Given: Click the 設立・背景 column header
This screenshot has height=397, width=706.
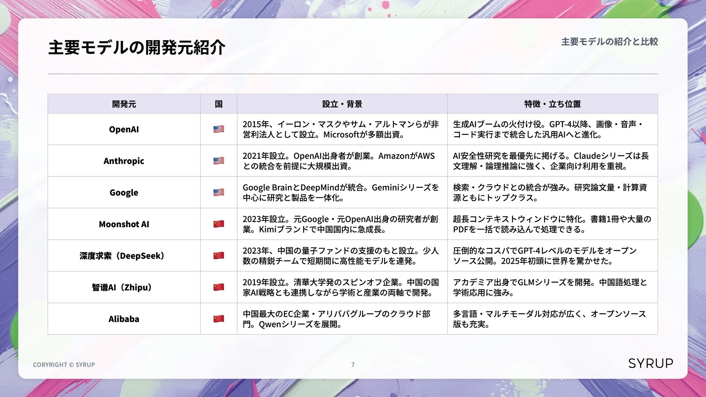Looking at the screenshot, I should [342, 104].
